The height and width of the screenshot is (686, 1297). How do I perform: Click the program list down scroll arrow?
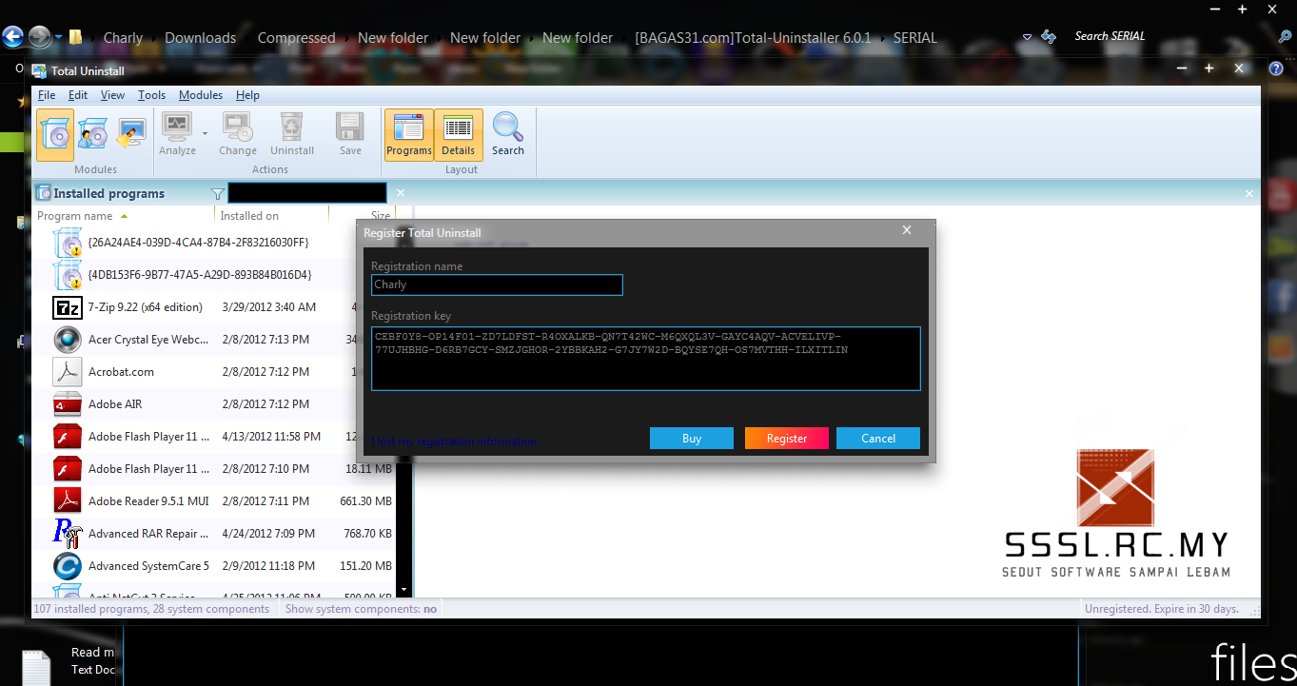click(403, 590)
